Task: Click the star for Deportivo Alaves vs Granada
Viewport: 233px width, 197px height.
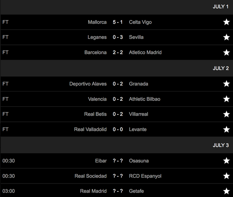Action: (x=226, y=84)
